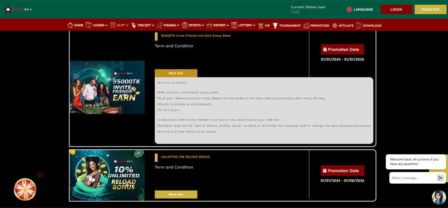Close the lucky wheel widget

click(40, 175)
